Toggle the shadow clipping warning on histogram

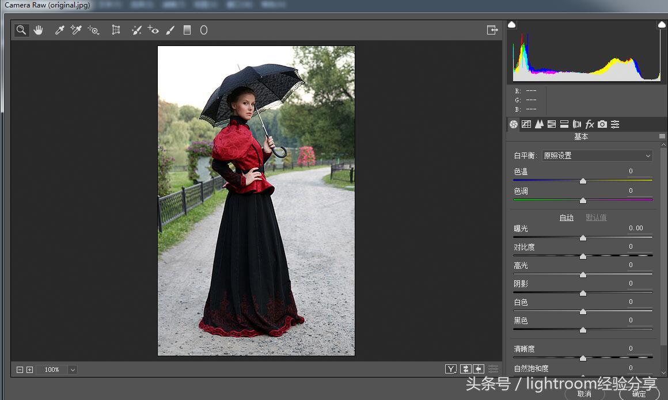tap(512, 24)
